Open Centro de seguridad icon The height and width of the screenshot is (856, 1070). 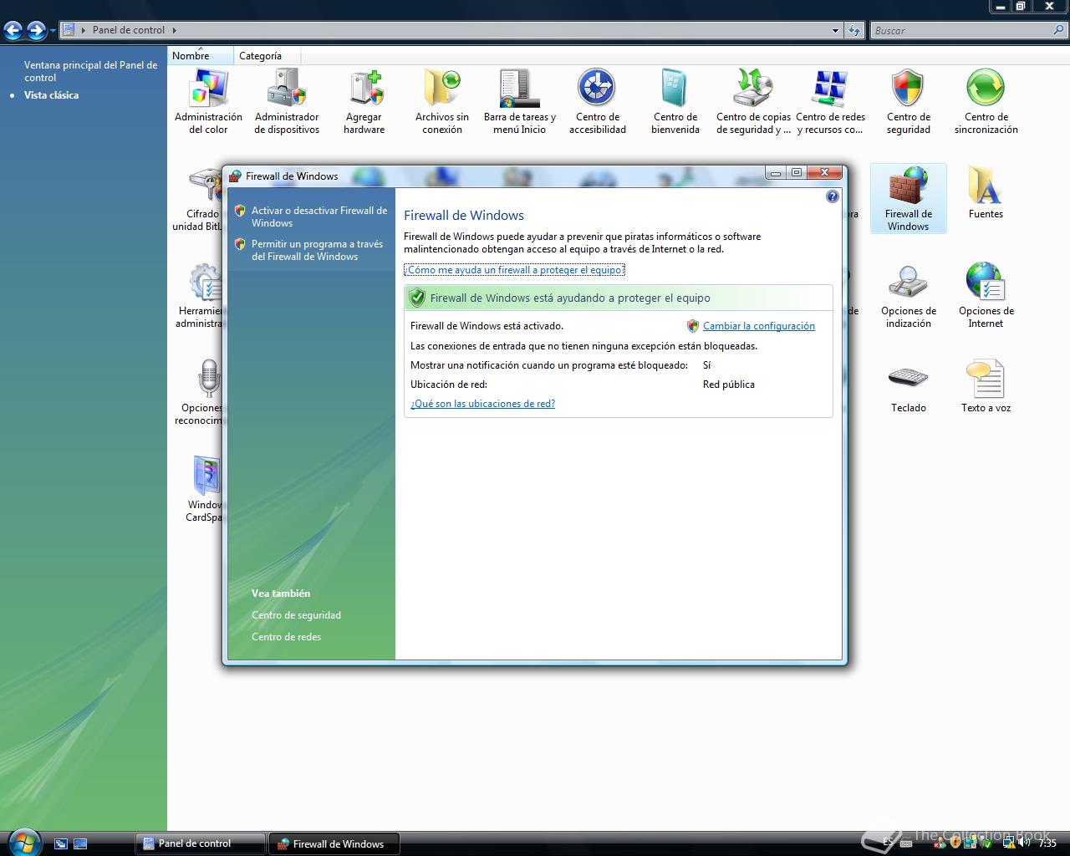tap(909, 101)
